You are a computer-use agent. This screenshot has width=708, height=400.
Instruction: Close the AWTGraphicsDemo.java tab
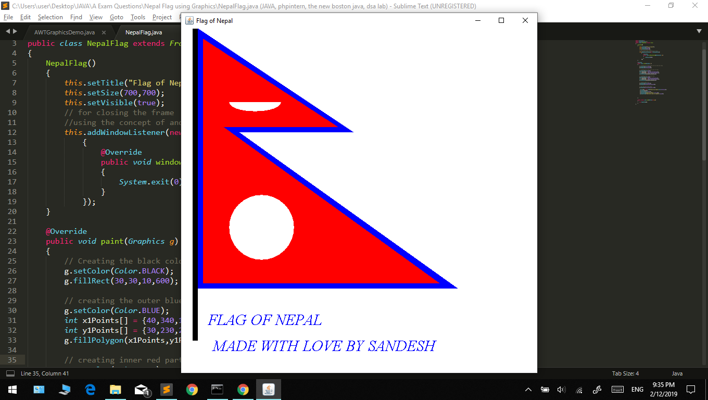click(x=104, y=32)
